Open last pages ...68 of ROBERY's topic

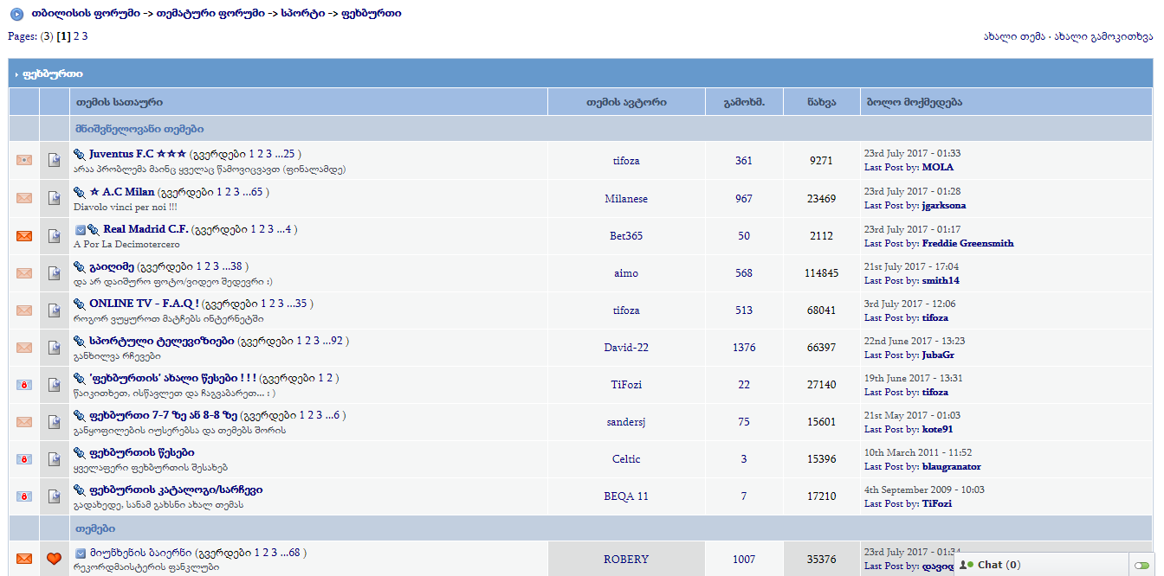(x=288, y=553)
